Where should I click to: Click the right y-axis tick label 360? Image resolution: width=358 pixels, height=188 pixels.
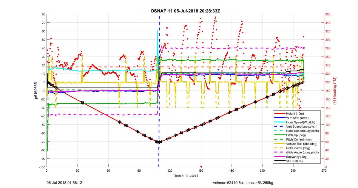pyautogui.click(x=328, y=14)
